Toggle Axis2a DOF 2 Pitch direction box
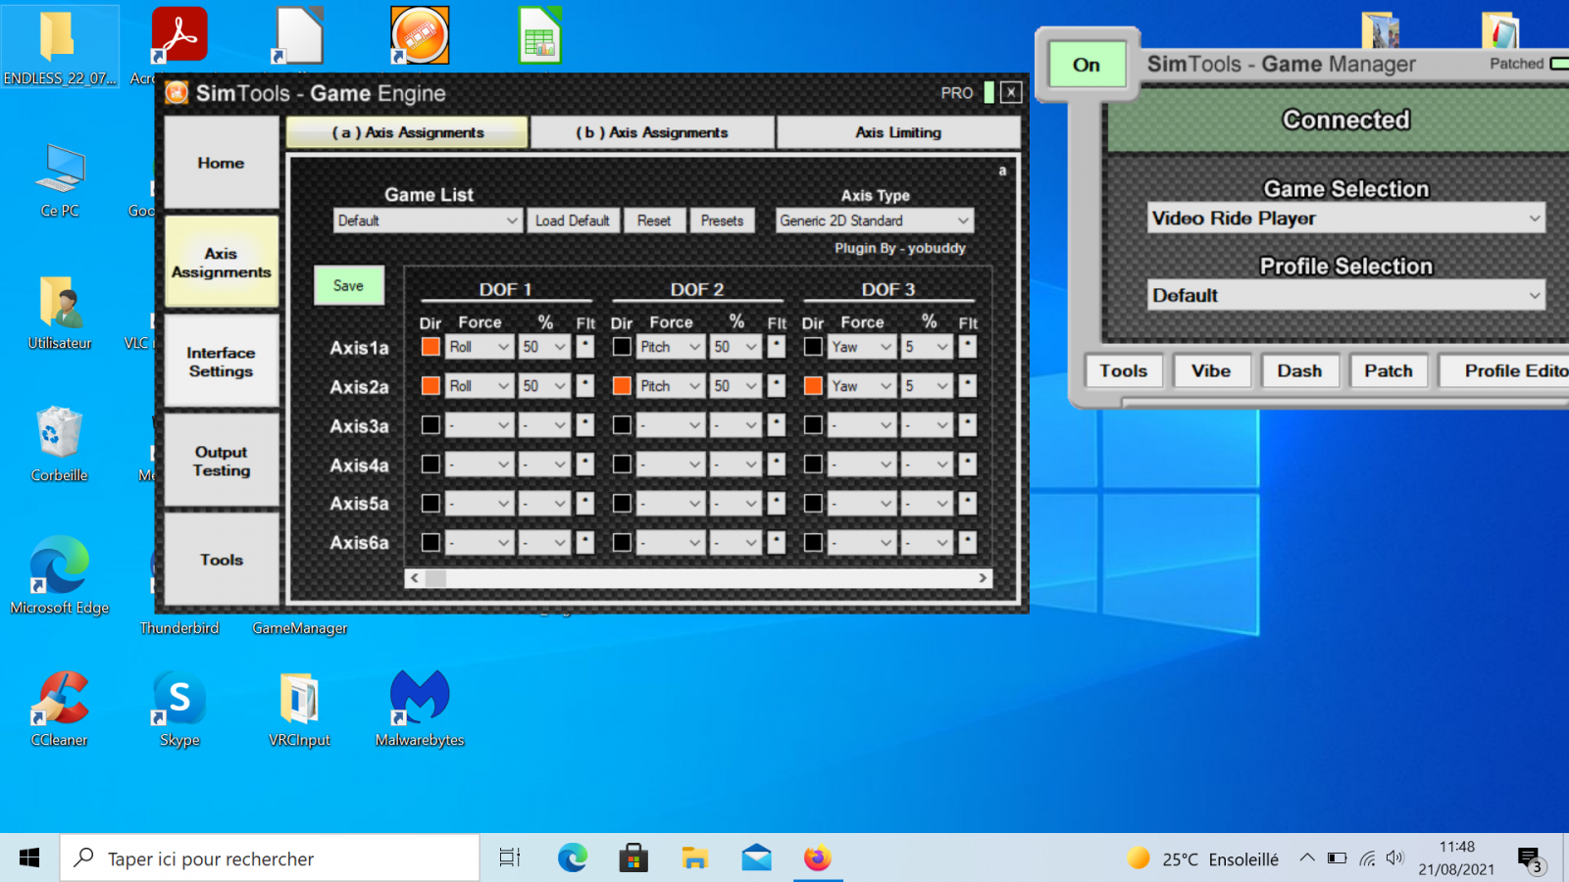This screenshot has width=1569, height=882. (x=622, y=386)
